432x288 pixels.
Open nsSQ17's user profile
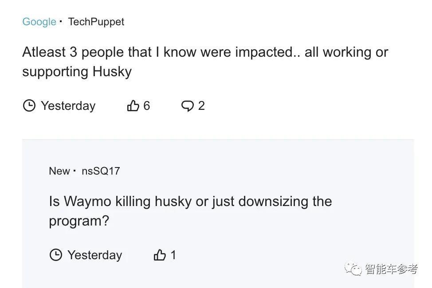pyautogui.click(x=100, y=171)
